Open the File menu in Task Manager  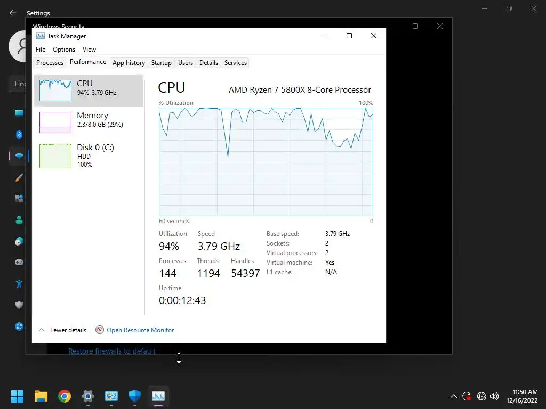coord(41,50)
